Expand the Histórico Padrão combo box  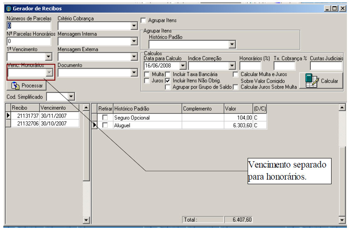pos(232,44)
